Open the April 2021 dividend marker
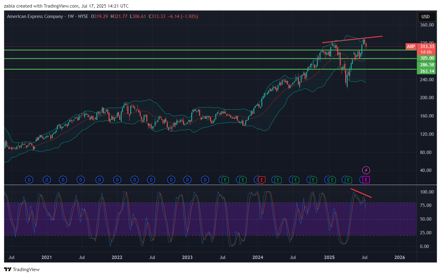The width and height of the screenshot is (441, 276). 63,180
